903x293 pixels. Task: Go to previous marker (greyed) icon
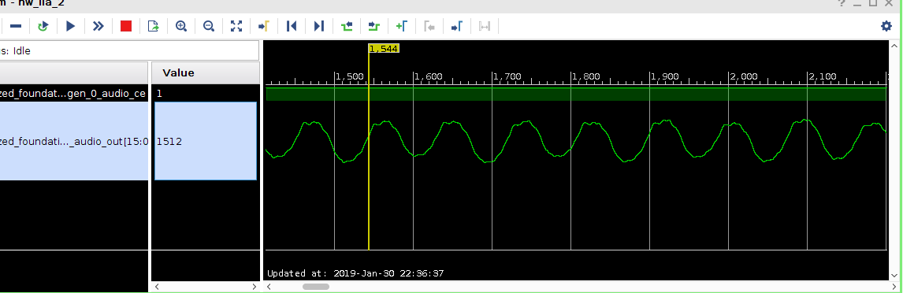tap(429, 26)
